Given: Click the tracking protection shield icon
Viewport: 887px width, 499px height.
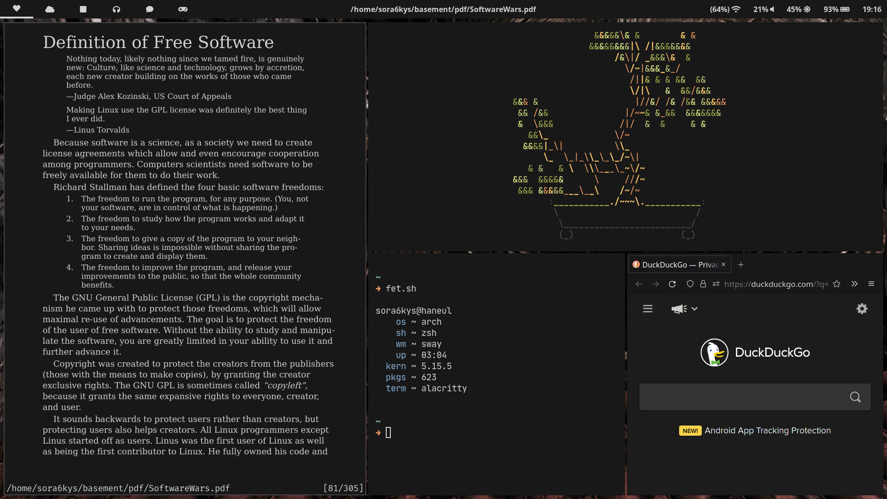Looking at the screenshot, I should click(690, 284).
